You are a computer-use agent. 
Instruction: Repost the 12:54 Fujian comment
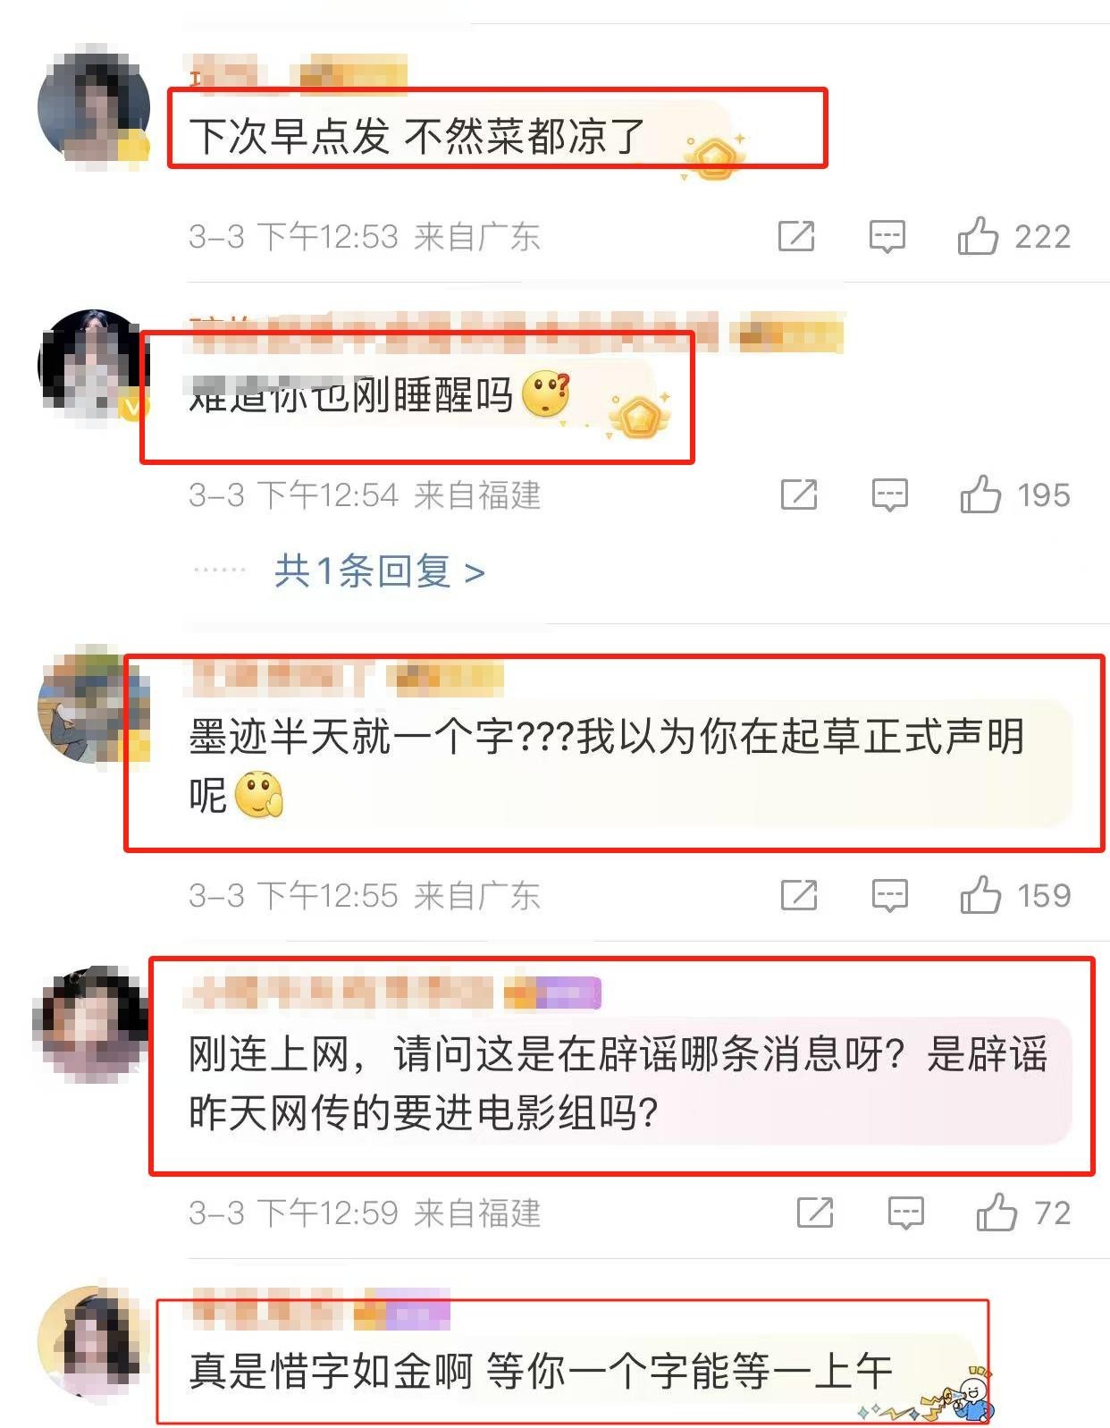(799, 494)
